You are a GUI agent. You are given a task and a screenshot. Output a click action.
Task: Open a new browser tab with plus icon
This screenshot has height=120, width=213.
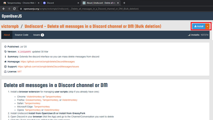pyautogui.click(x=124, y=3)
